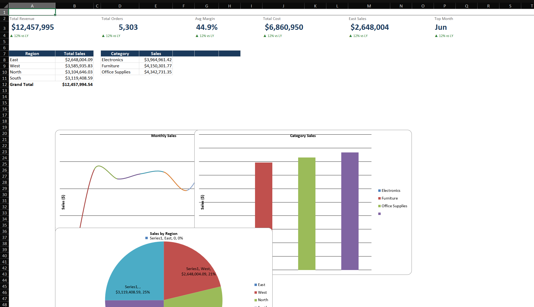The height and width of the screenshot is (307, 534).
Task: Select the $4,342,731.35 Office Supplies sales cell
Action: pyautogui.click(x=156, y=72)
